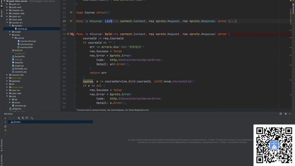This screenshot has width=295, height=166.
Task: Select the Docker service node
Action: (50, 122)
